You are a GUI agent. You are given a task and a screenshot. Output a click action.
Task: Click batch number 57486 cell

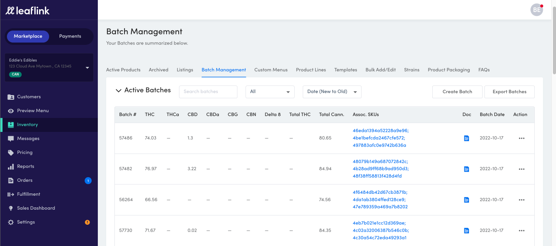[x=126, y=138]
